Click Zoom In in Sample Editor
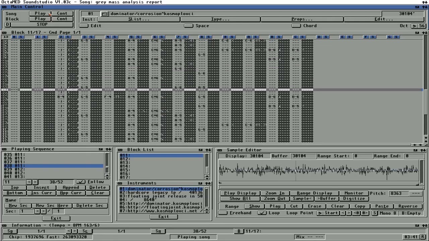Screen dimensions: 429x241 (275, 193)
